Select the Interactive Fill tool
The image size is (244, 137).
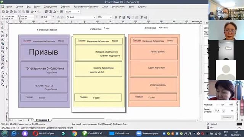pos(2,84)
